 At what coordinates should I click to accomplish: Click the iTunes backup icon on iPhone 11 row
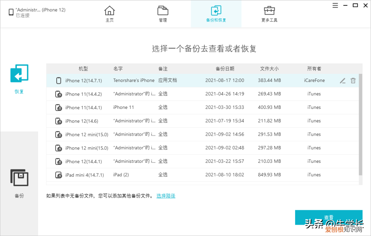(58, 94)
